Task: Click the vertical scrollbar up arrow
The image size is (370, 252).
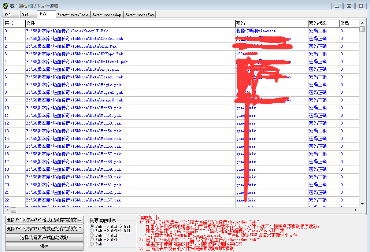Action: tap(362, 23)
